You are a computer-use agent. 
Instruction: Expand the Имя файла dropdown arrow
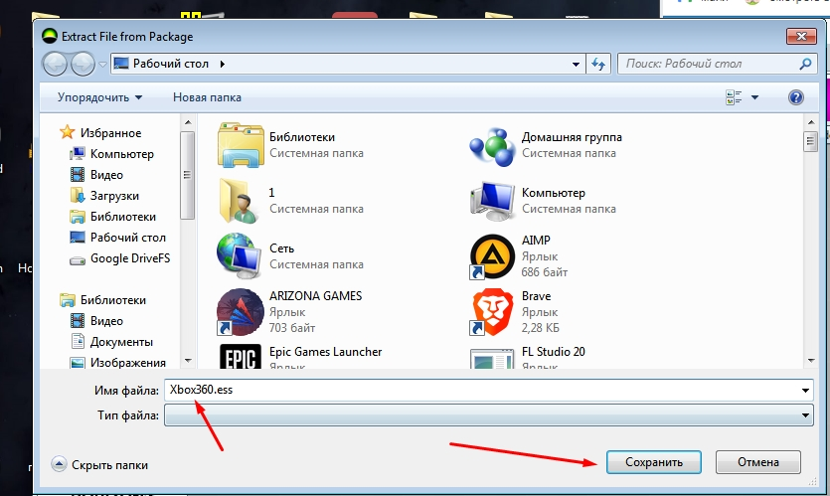click(x=805, y=390)
